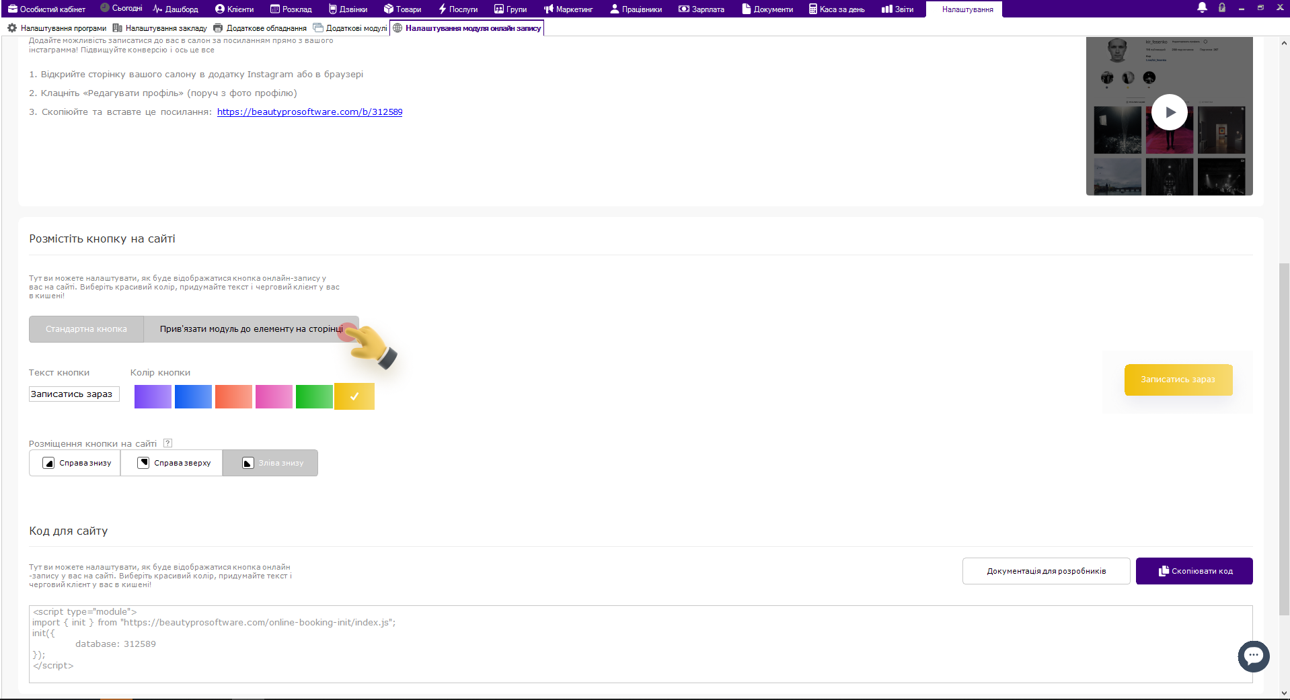Viewport: 1290px width, 700px height.
Task: Set button placement to Справа зверху
Action: (172, 463)
